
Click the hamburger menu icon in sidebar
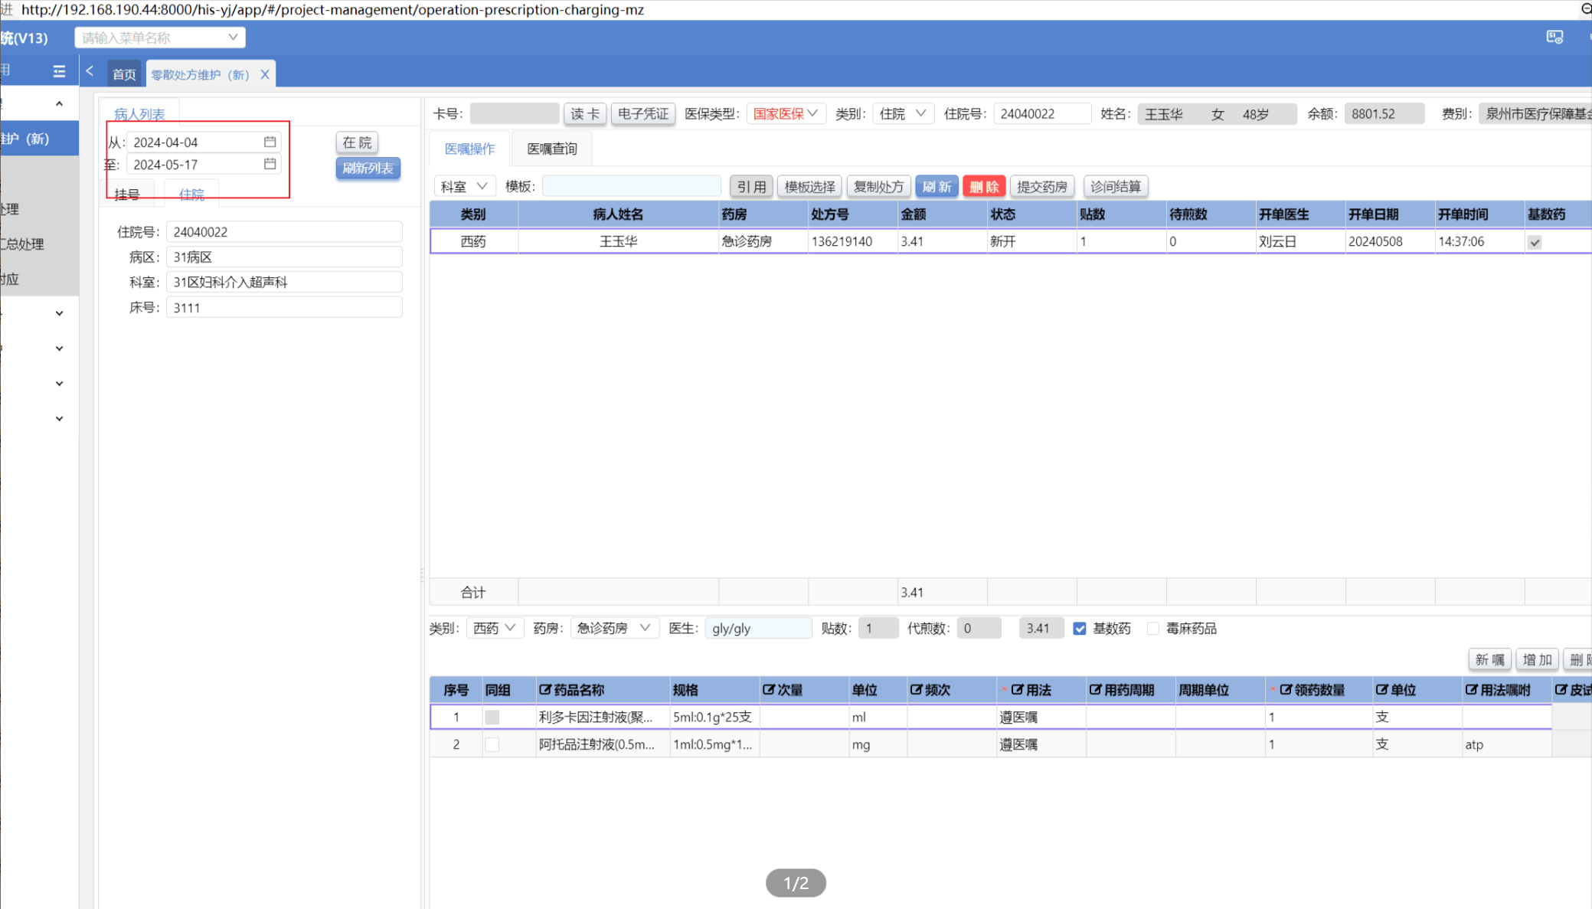pos(59,71)
